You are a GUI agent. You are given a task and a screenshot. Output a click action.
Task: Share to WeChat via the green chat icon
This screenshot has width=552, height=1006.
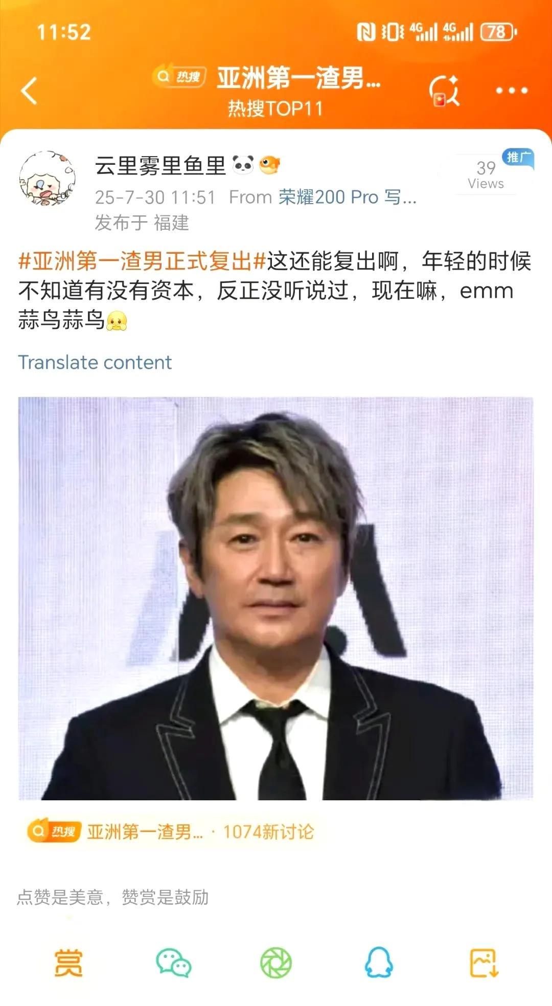173,963
